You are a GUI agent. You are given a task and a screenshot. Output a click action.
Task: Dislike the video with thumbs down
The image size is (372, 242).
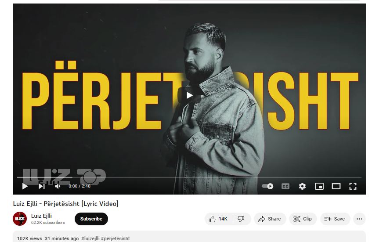pos(241,219)
